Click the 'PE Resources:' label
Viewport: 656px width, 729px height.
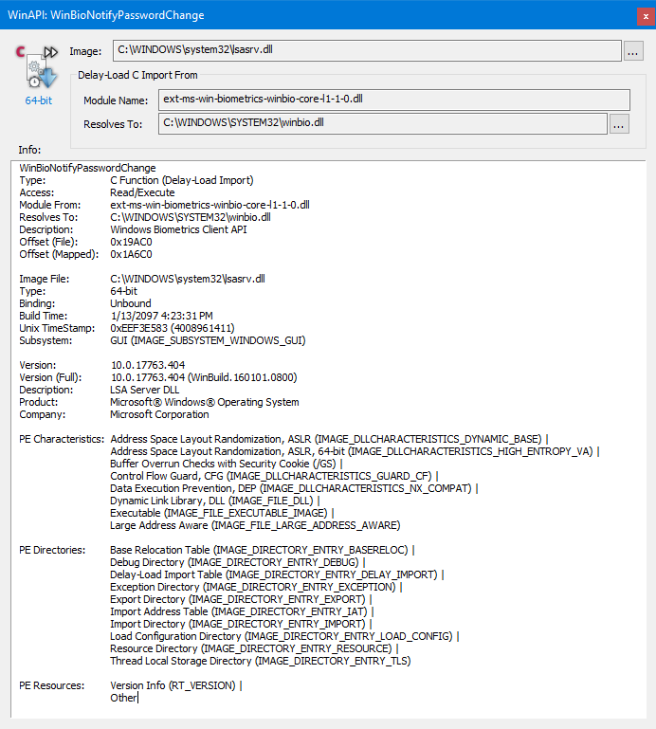[x=51, y=685]
